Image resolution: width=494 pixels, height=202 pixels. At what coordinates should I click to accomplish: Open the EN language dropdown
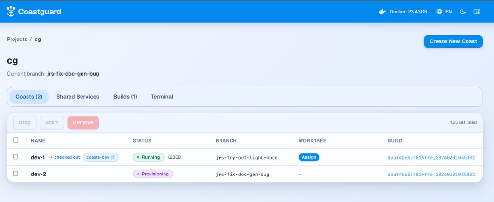coord(448,12)
